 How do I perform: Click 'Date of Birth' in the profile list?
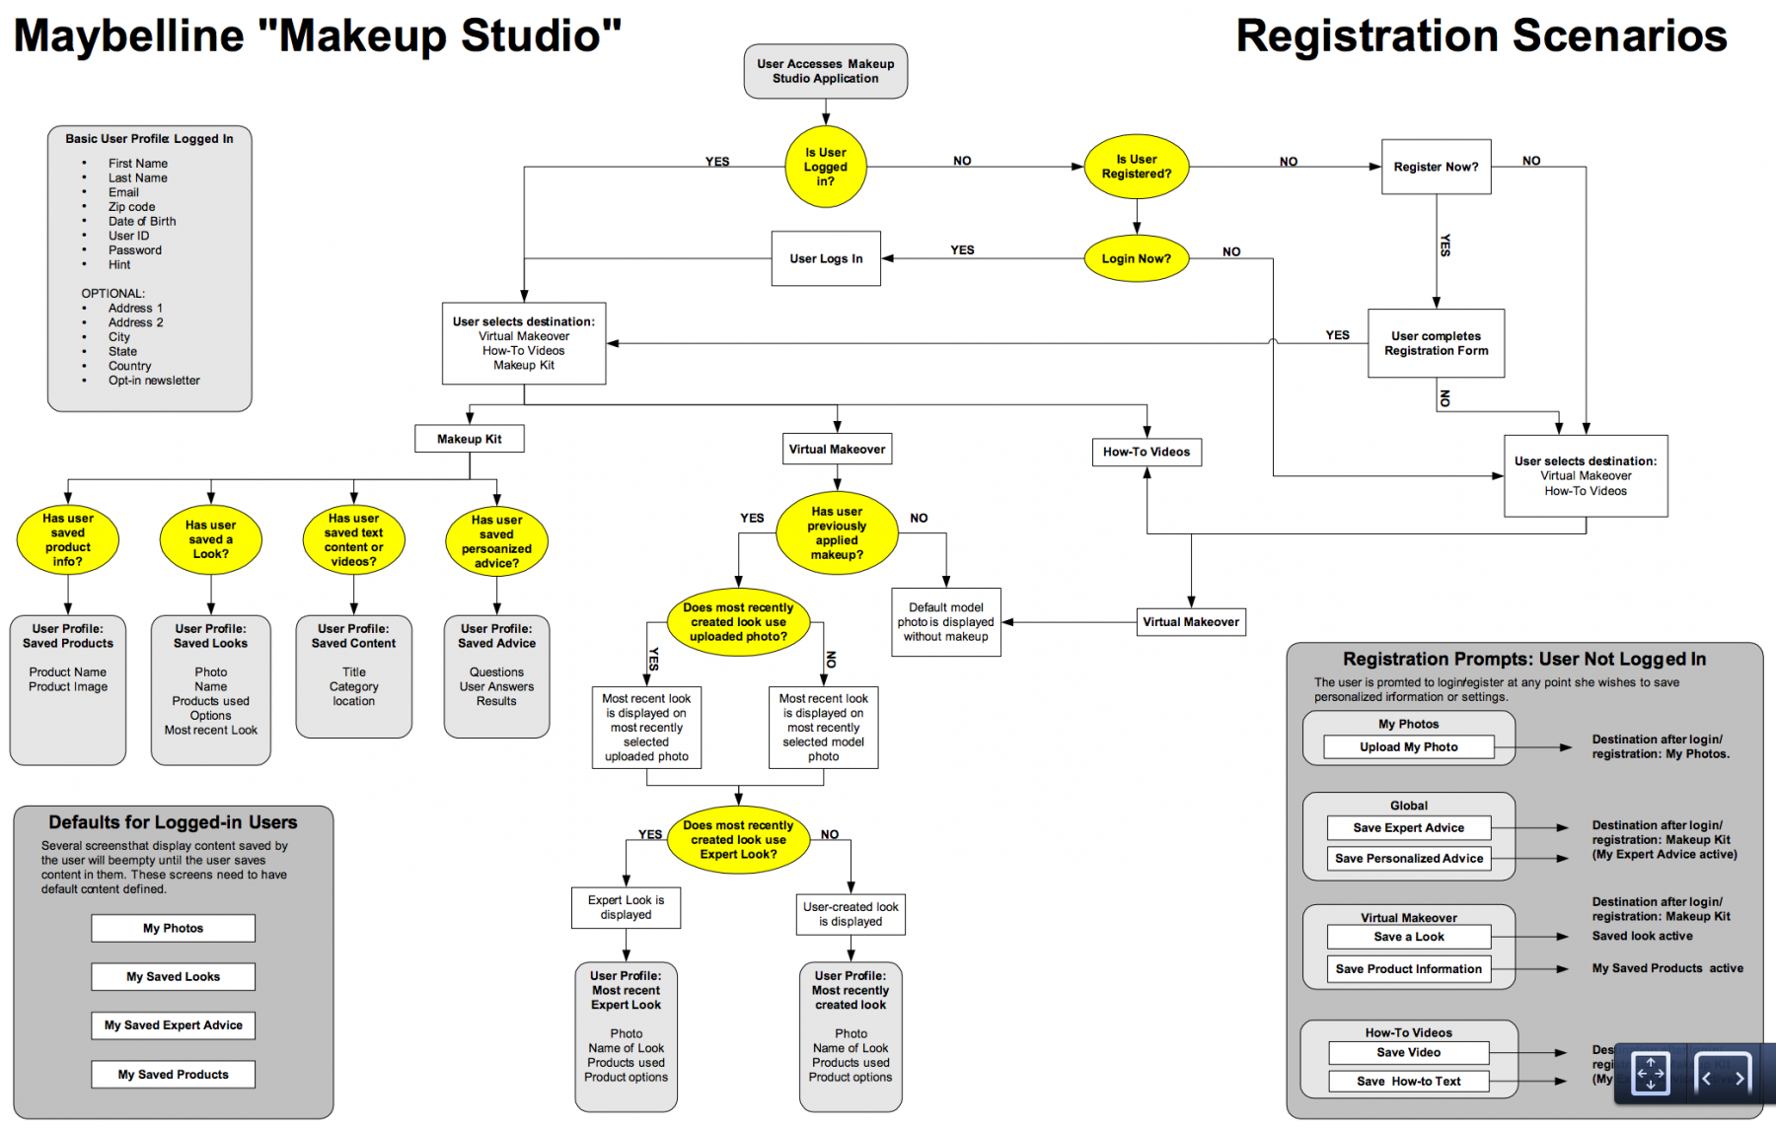coord(142,222)
